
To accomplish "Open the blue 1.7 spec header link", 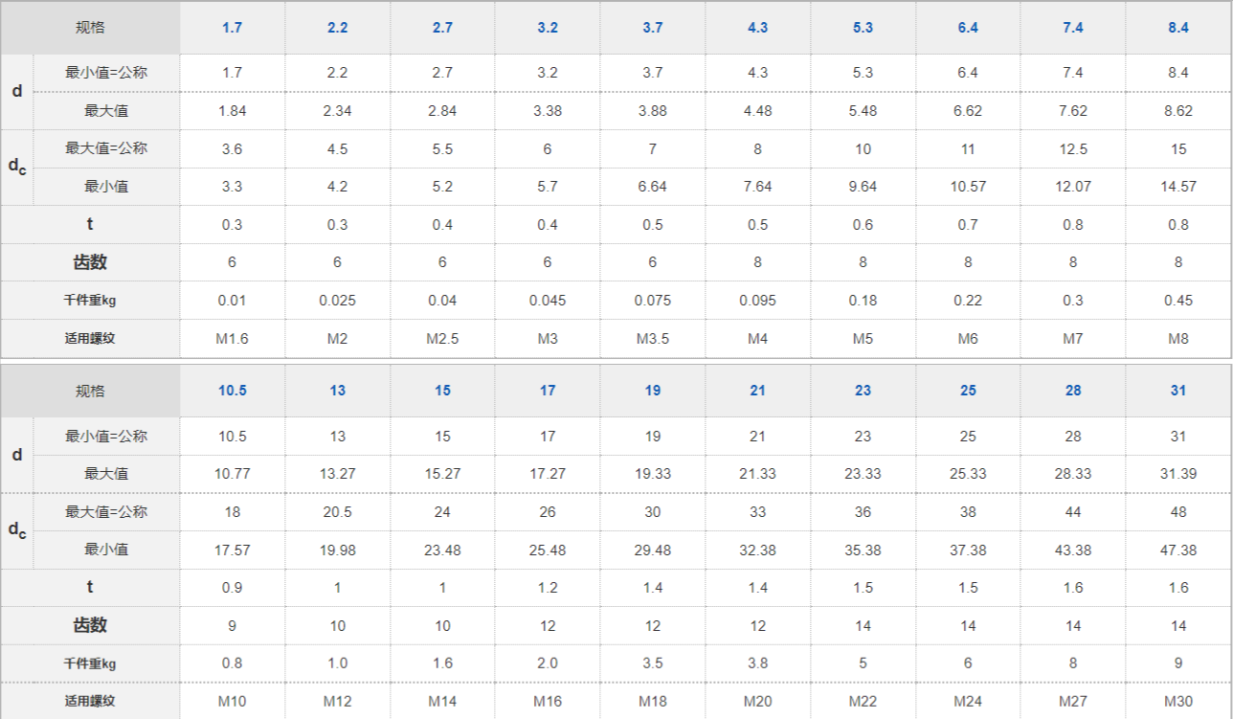I will pos(232,28).
